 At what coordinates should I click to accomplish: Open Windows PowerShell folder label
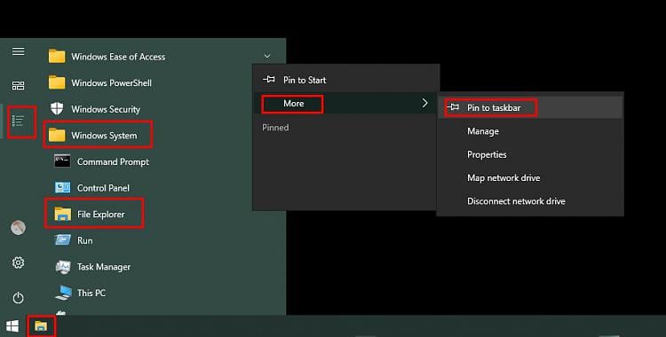pos(111,82)
